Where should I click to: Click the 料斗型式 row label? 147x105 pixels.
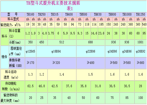tap(12, 19)
